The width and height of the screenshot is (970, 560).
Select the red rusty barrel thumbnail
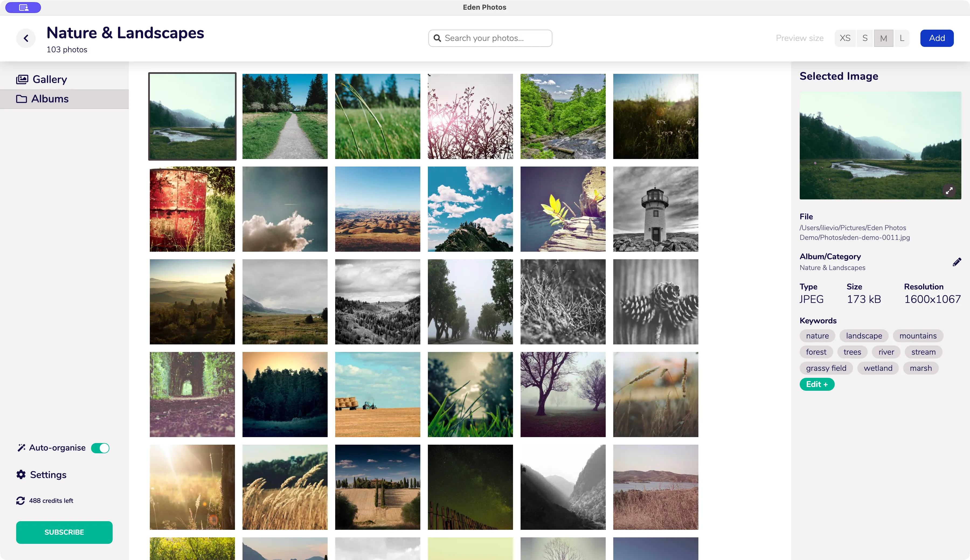pyautogui.click(x=192, y=209)
